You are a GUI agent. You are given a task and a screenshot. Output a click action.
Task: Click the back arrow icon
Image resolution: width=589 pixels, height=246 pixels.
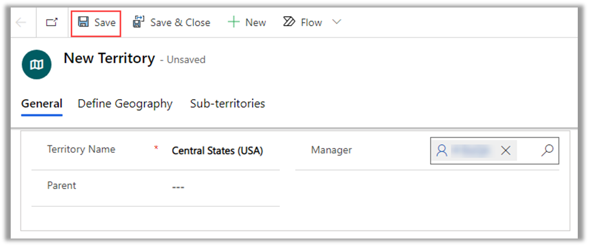(21, 23)
